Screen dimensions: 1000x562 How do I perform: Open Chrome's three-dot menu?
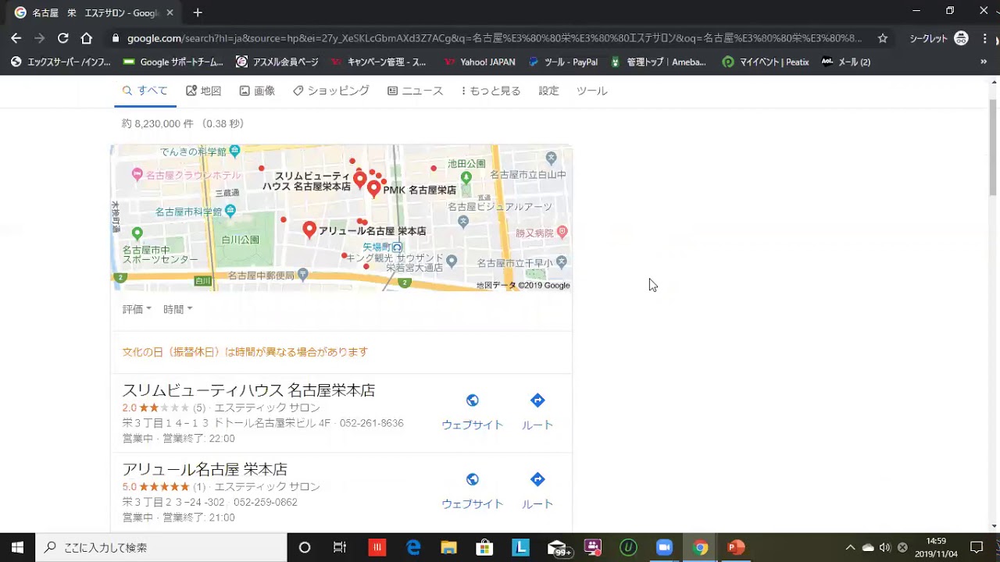pyautogui.click(x=984, y=38)
